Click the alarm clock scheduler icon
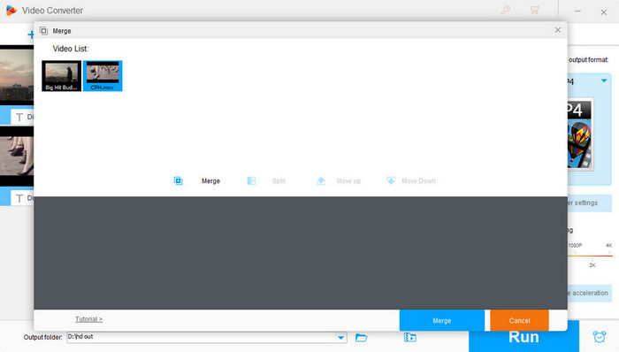619x352 pixels. pos(600,337)
